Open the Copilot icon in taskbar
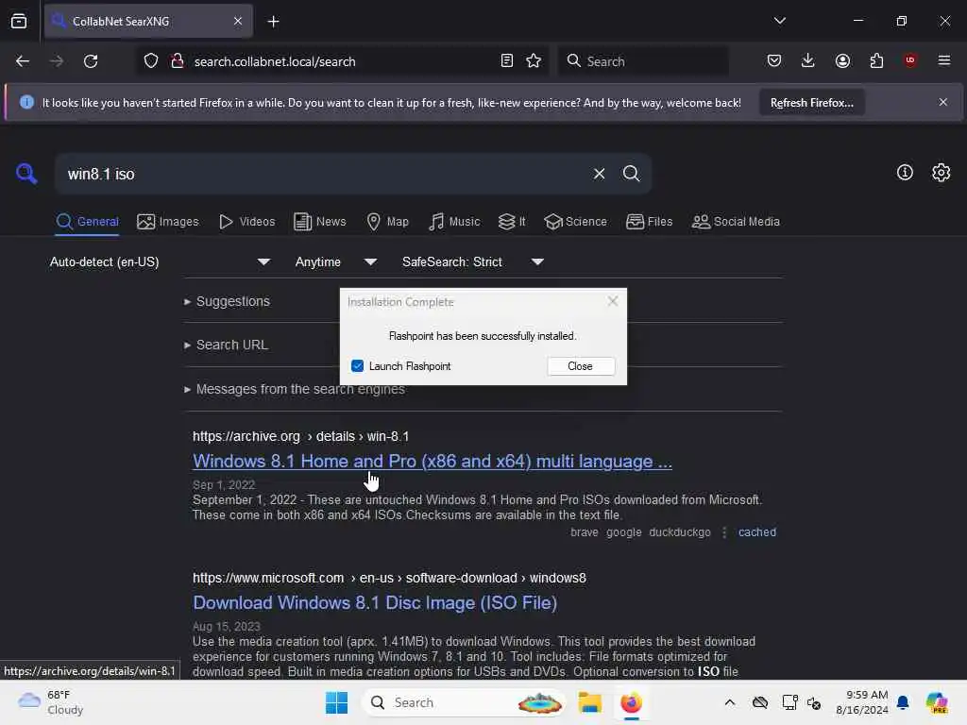 [936, 702]
